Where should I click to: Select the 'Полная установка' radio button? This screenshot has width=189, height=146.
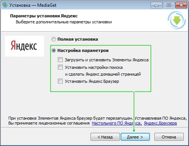[53, 39]
